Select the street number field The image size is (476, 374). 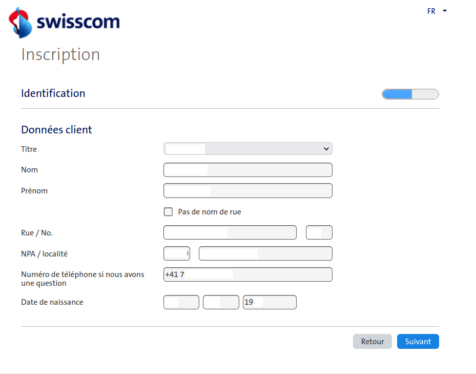tap(319, 232)
